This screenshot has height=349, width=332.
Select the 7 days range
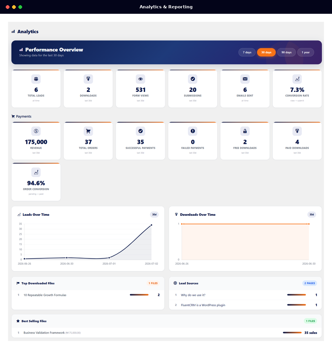click(247, 52)
